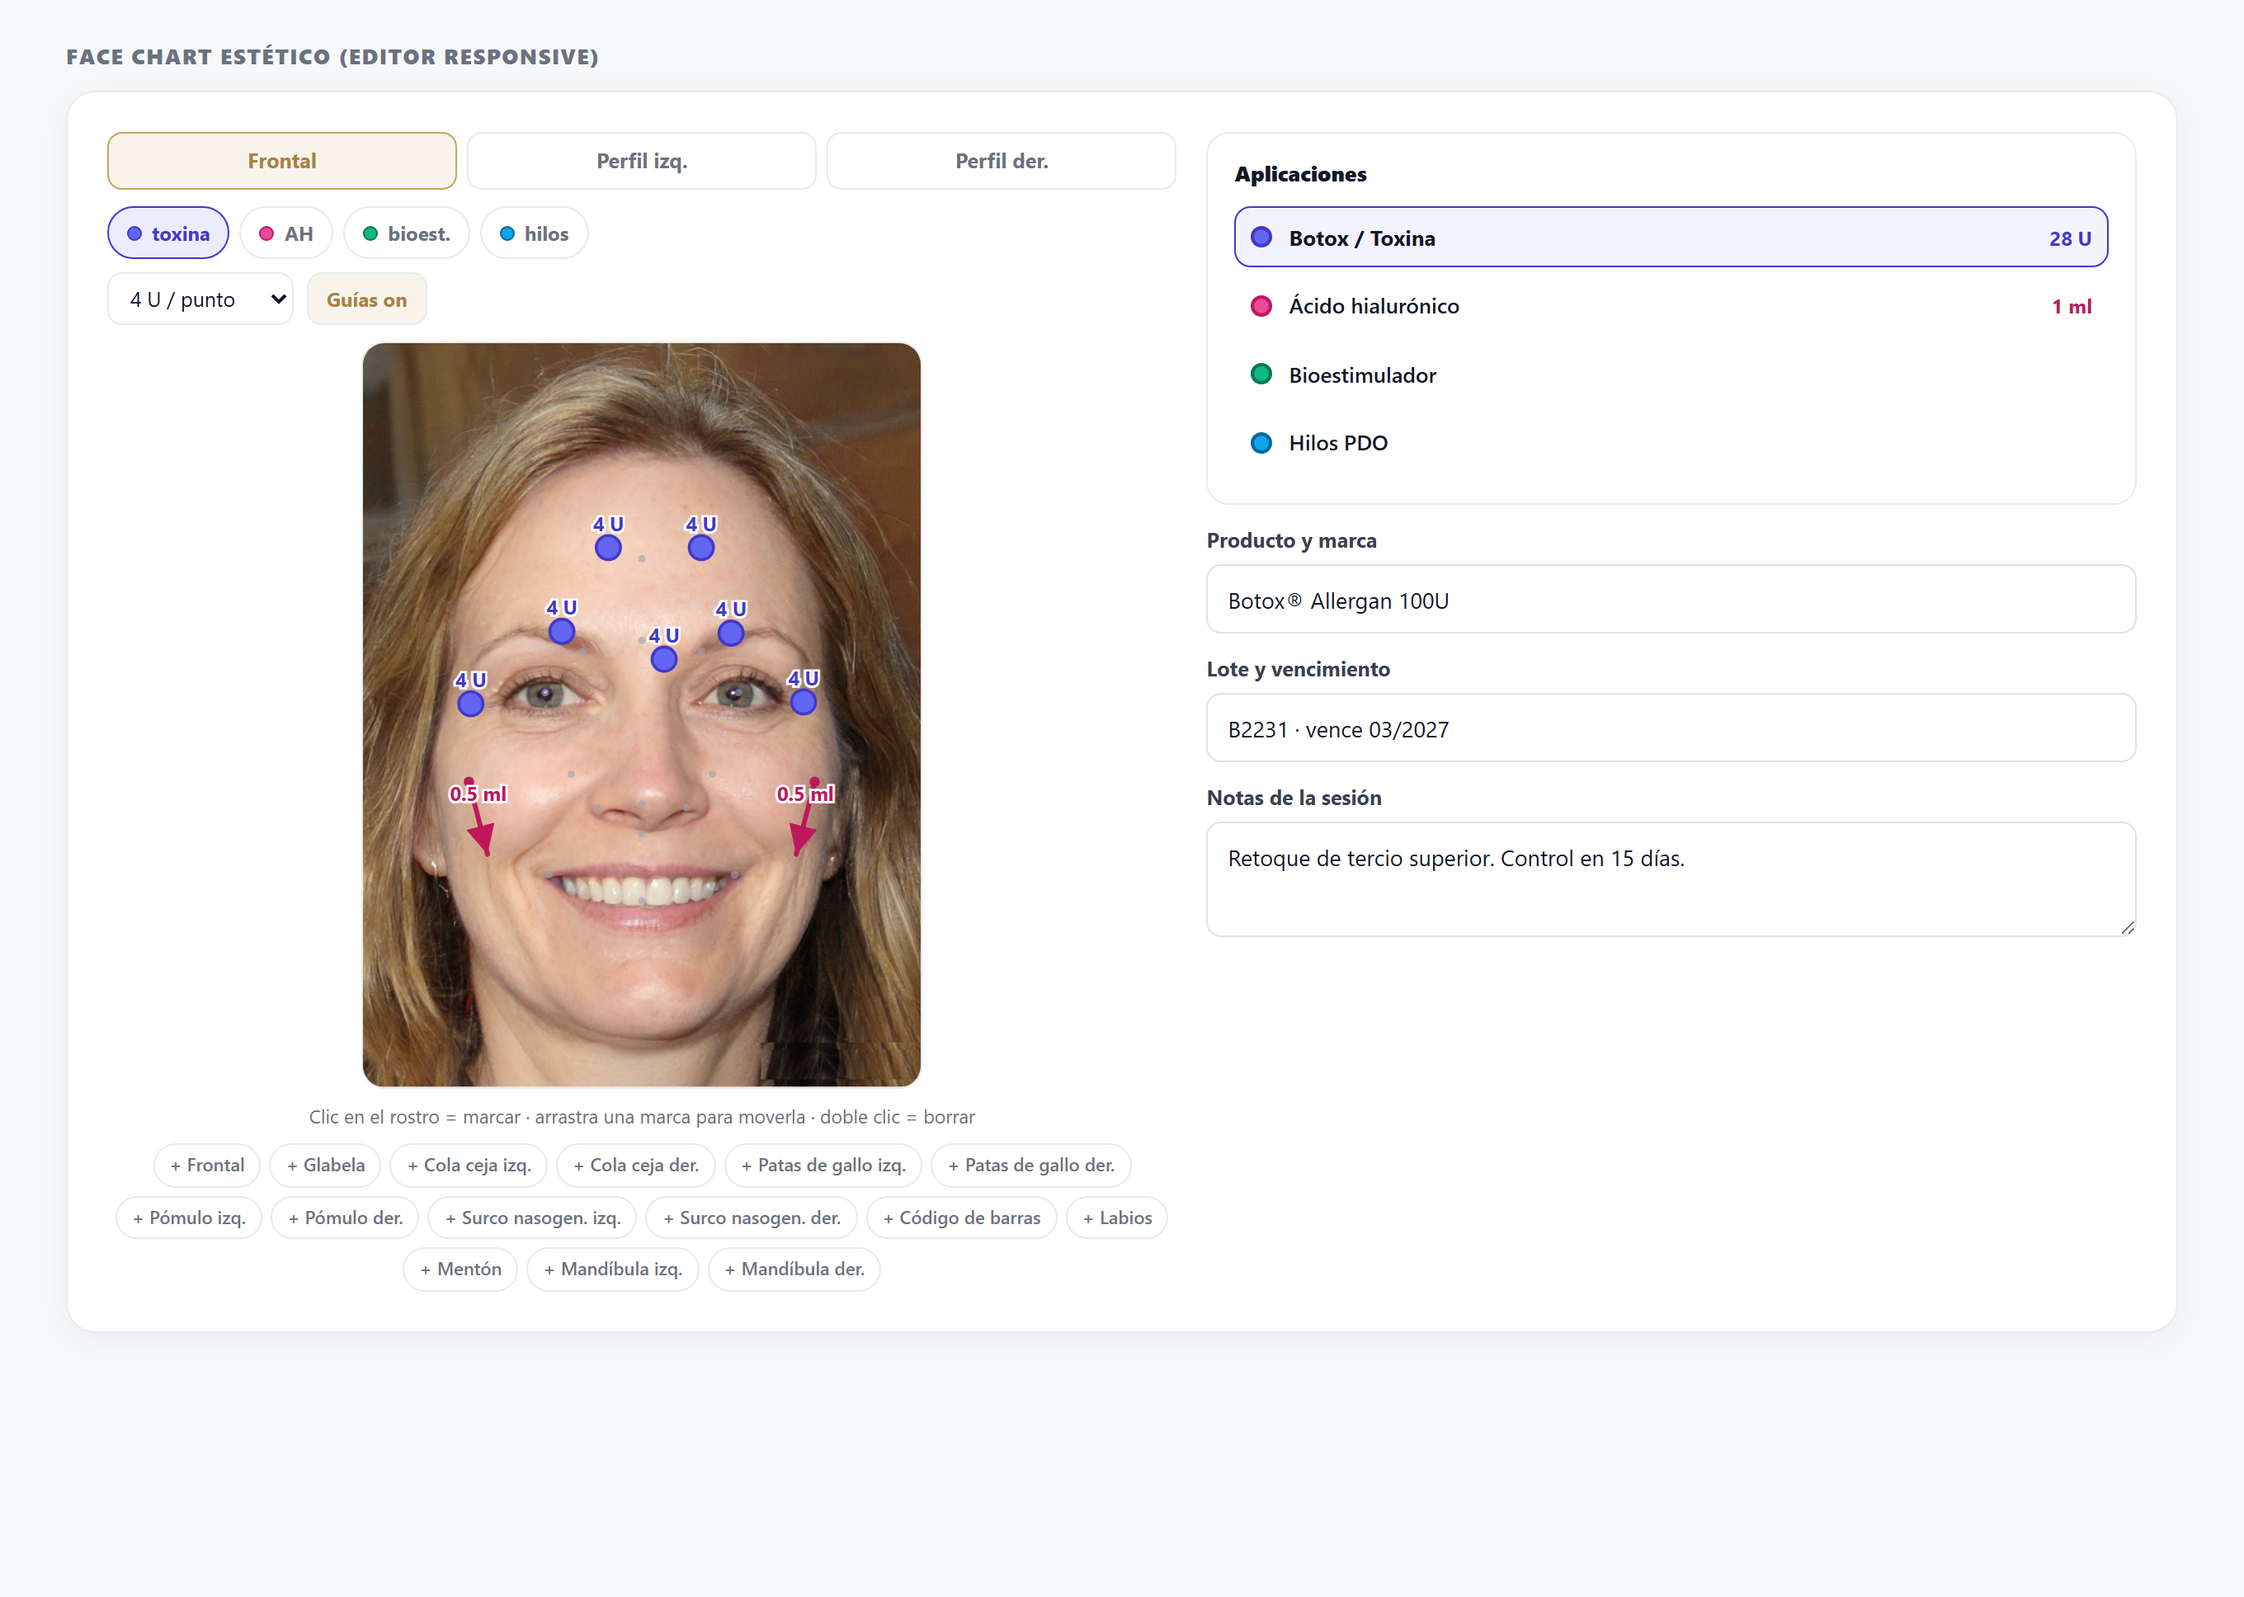Add Glabela preset points
Viewport: 2244px width, 1597px height.
point(326,1166)
